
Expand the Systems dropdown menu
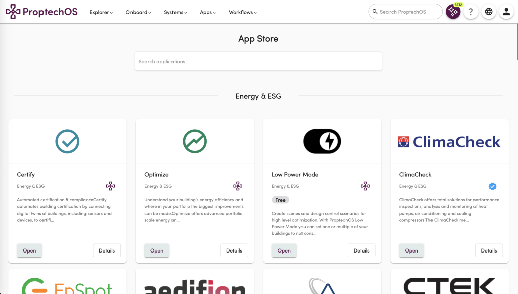tap(176, 12)
